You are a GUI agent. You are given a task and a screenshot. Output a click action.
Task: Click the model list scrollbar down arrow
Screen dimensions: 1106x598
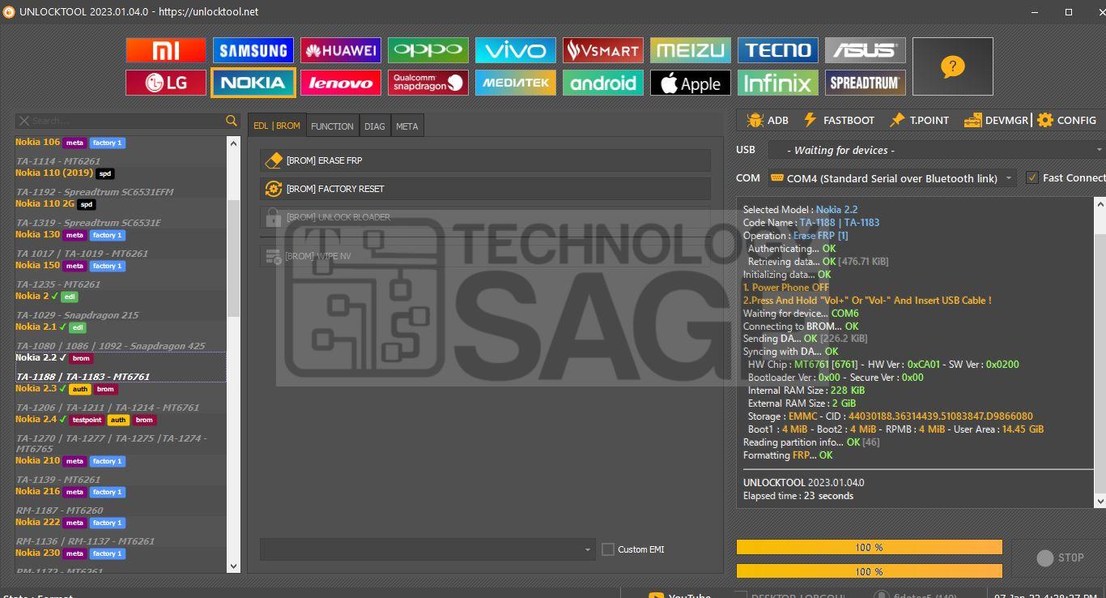pyautogui.click(x=234, y=566)
